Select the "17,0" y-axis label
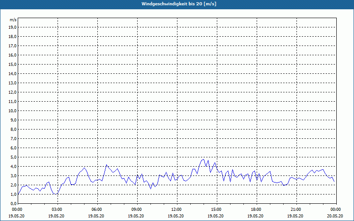Viewport: 354px width, 221px height. point(12,46)
